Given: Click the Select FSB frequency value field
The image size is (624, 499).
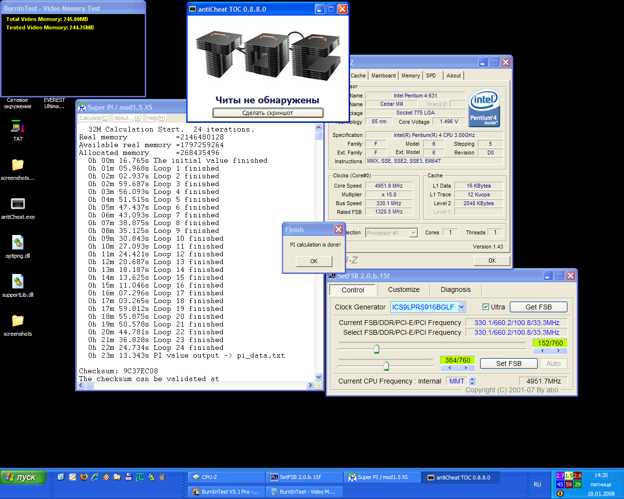Looking at the screenshot, I should [517, 332].
